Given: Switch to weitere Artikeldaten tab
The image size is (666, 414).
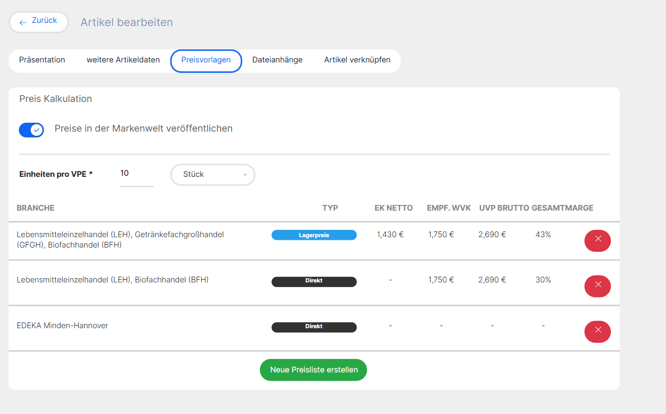Looking at the screenshot, I should (x=123, y=60).
